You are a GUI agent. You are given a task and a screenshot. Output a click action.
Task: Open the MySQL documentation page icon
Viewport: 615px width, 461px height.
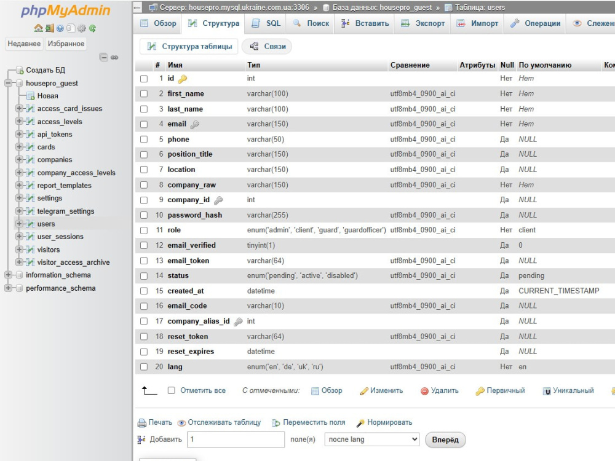pyautogui.click(x=71, y=28)
